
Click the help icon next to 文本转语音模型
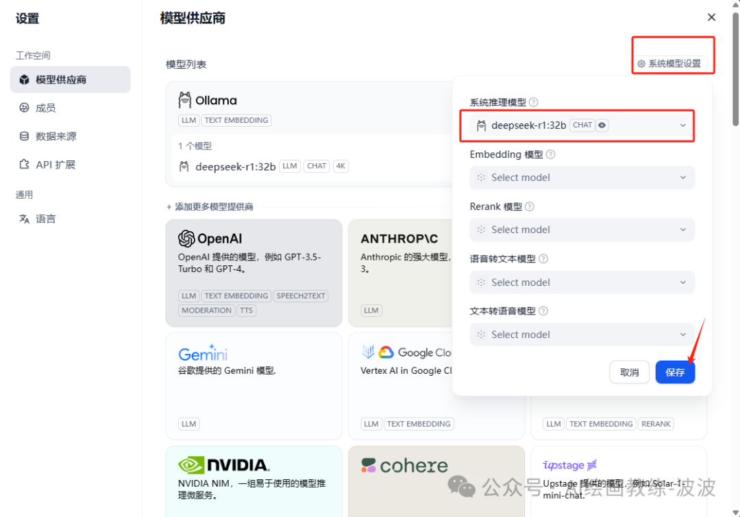point(543,311)
